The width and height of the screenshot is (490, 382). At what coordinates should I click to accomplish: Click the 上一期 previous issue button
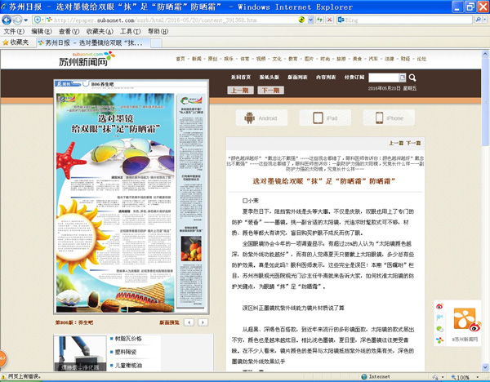(x=240, y=91)
